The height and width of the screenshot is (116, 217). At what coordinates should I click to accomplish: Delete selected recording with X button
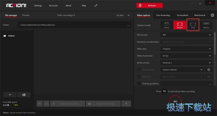click(x=47, y=104)
